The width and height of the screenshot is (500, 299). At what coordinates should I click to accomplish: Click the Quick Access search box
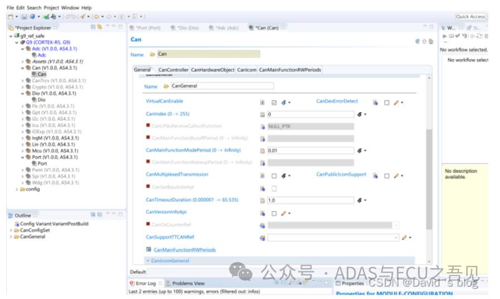[x=470, y=17]
